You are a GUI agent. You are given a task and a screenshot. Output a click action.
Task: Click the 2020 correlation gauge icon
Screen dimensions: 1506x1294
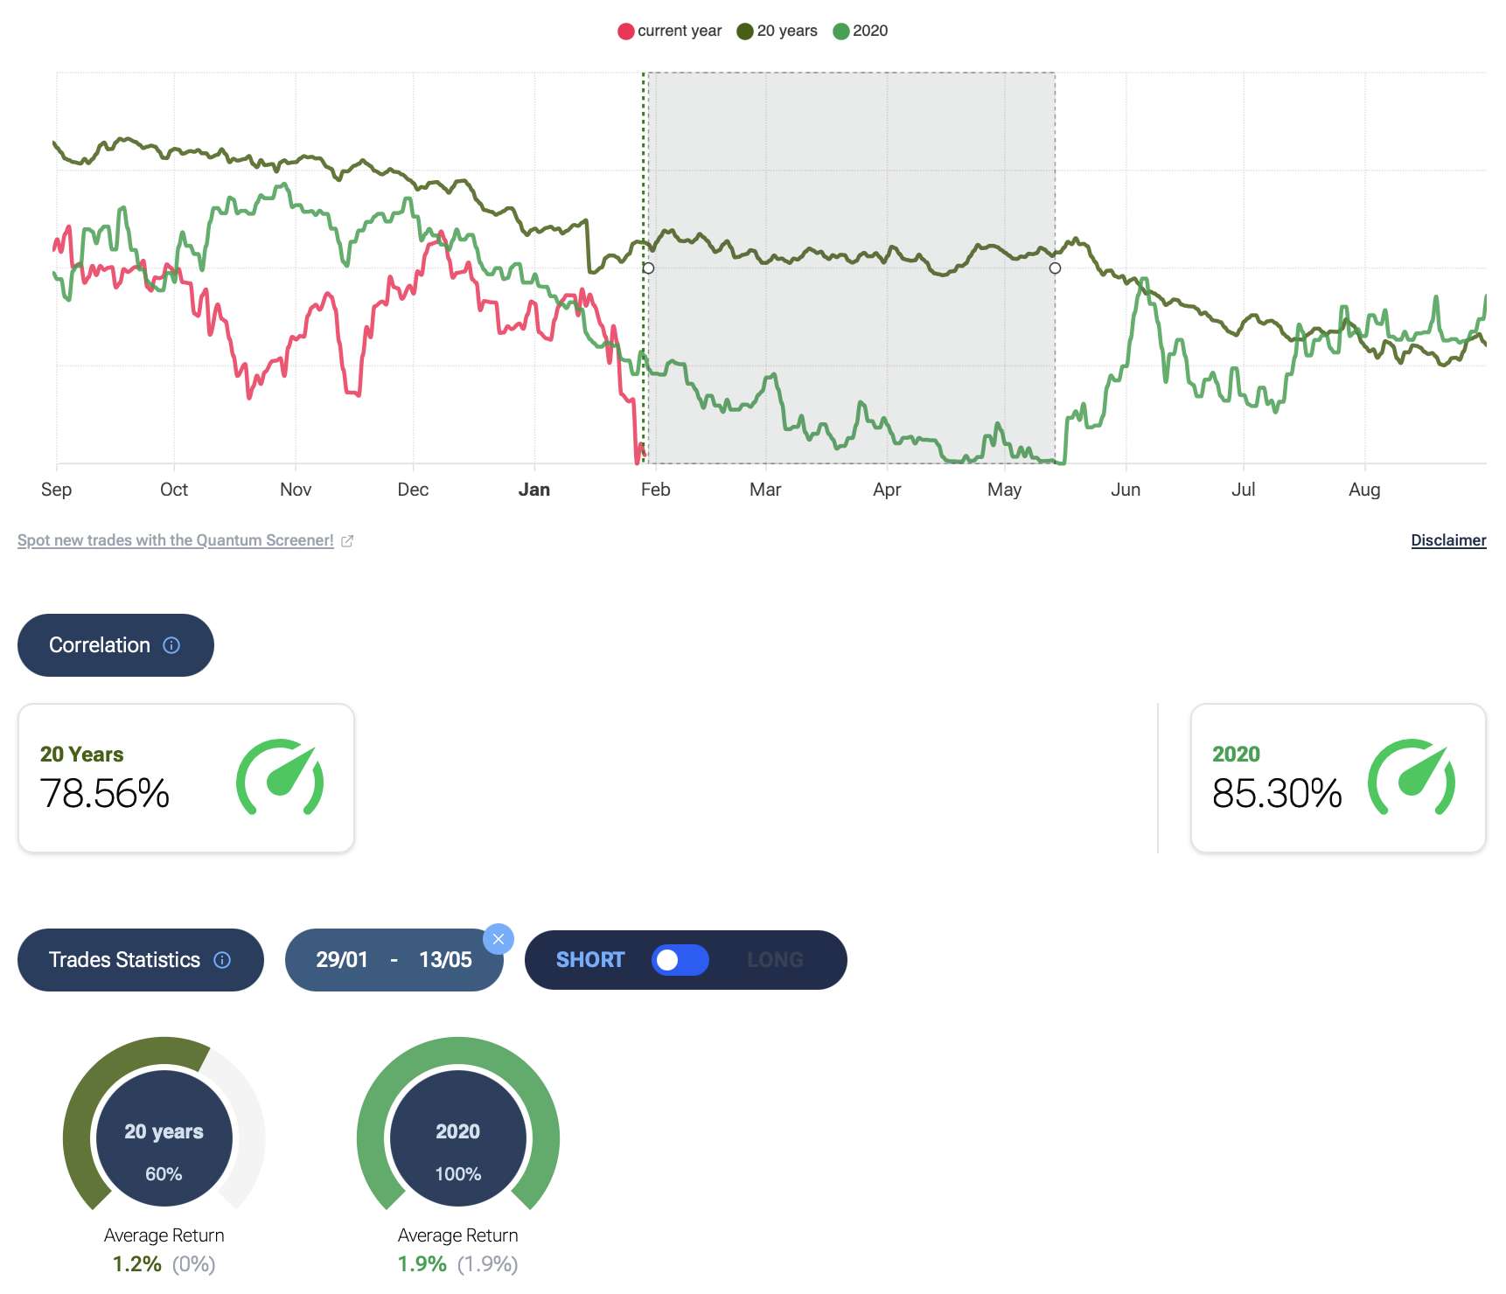[x=1411, y=777]
